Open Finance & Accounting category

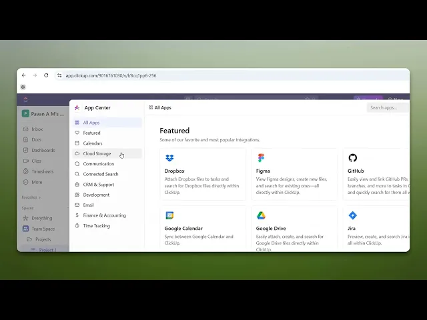click(107, 215)
